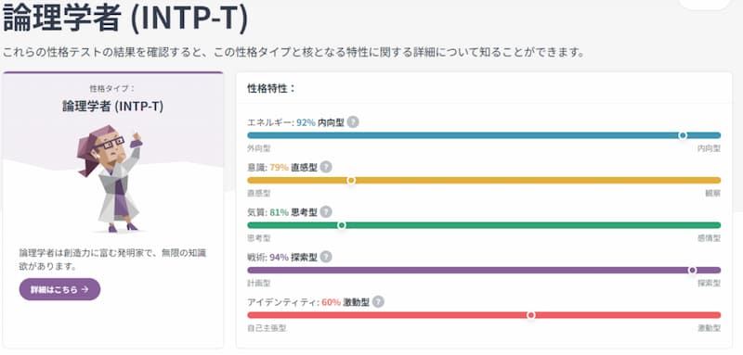Click the 計画型 label under purple bar
743x355 pixels.
[x=259, y=283]
